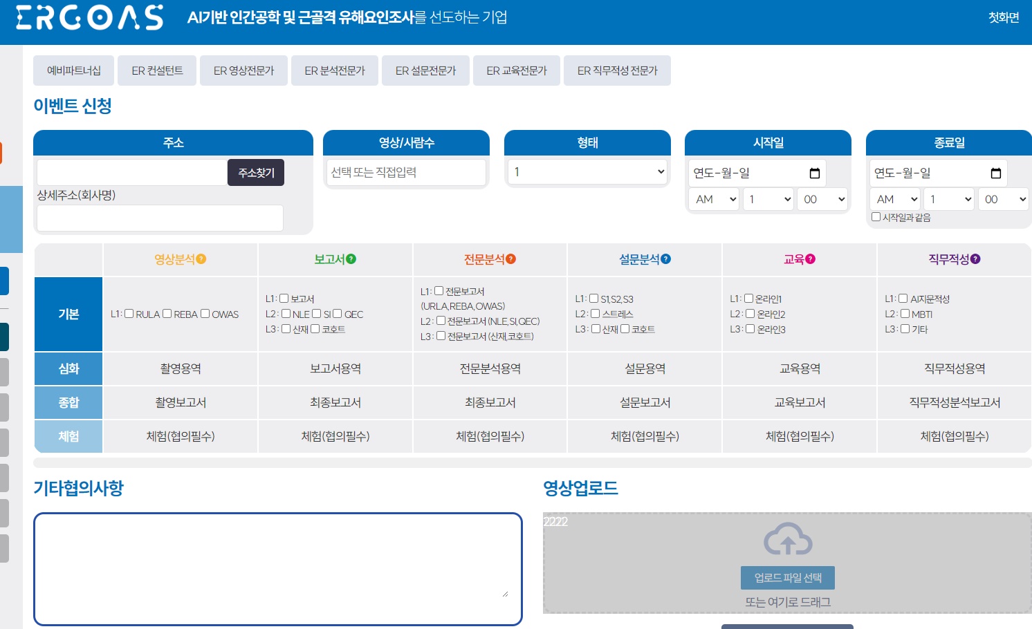Switch to the ER 컨설턴트 tab
Screen dimensions: 1032x629
[x=157, y=71]
